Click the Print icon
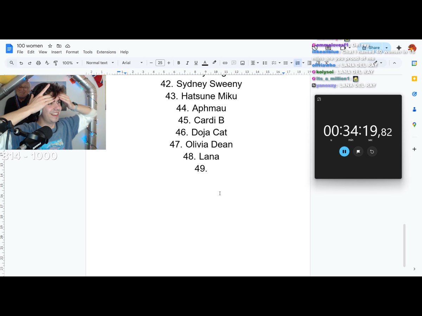This screenshot has height=316, width=422. [38, 63]
